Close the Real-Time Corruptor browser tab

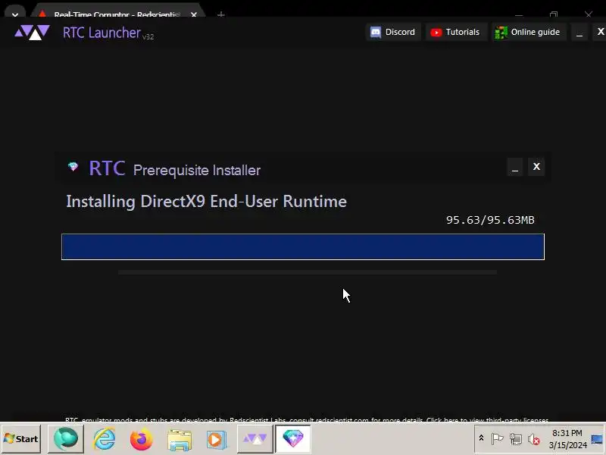click(194, 14)
